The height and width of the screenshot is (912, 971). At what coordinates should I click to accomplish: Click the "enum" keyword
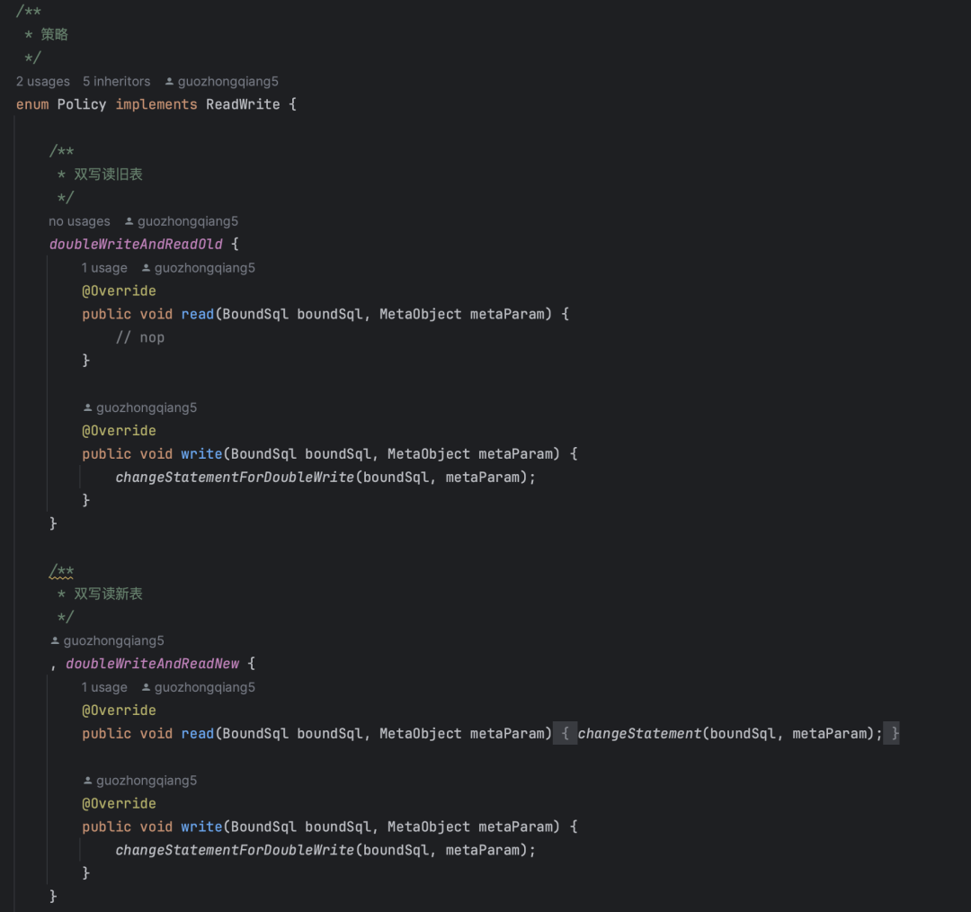pyautogui.click(x=32, y=104)
